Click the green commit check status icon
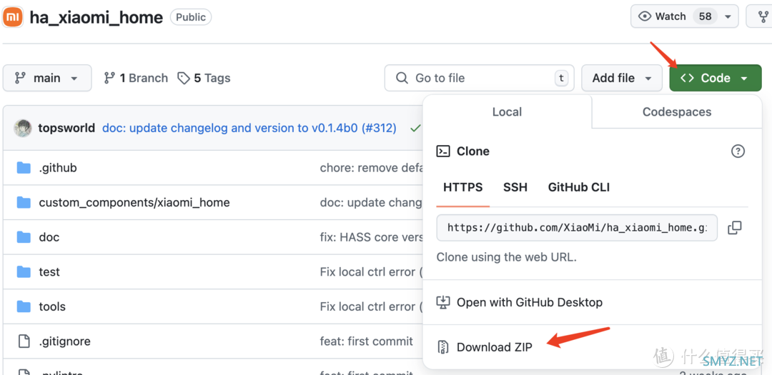 415,129
